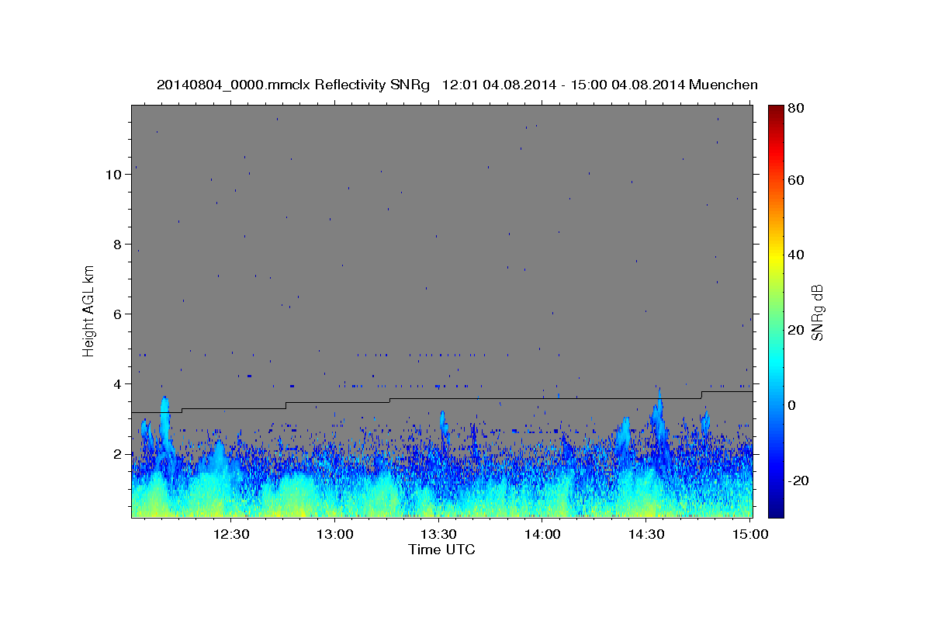Image resolution: width=931 pixels, height=621 pixels.
Task: Click the 'Muenchen' location in the title
Action: point(722,85)
